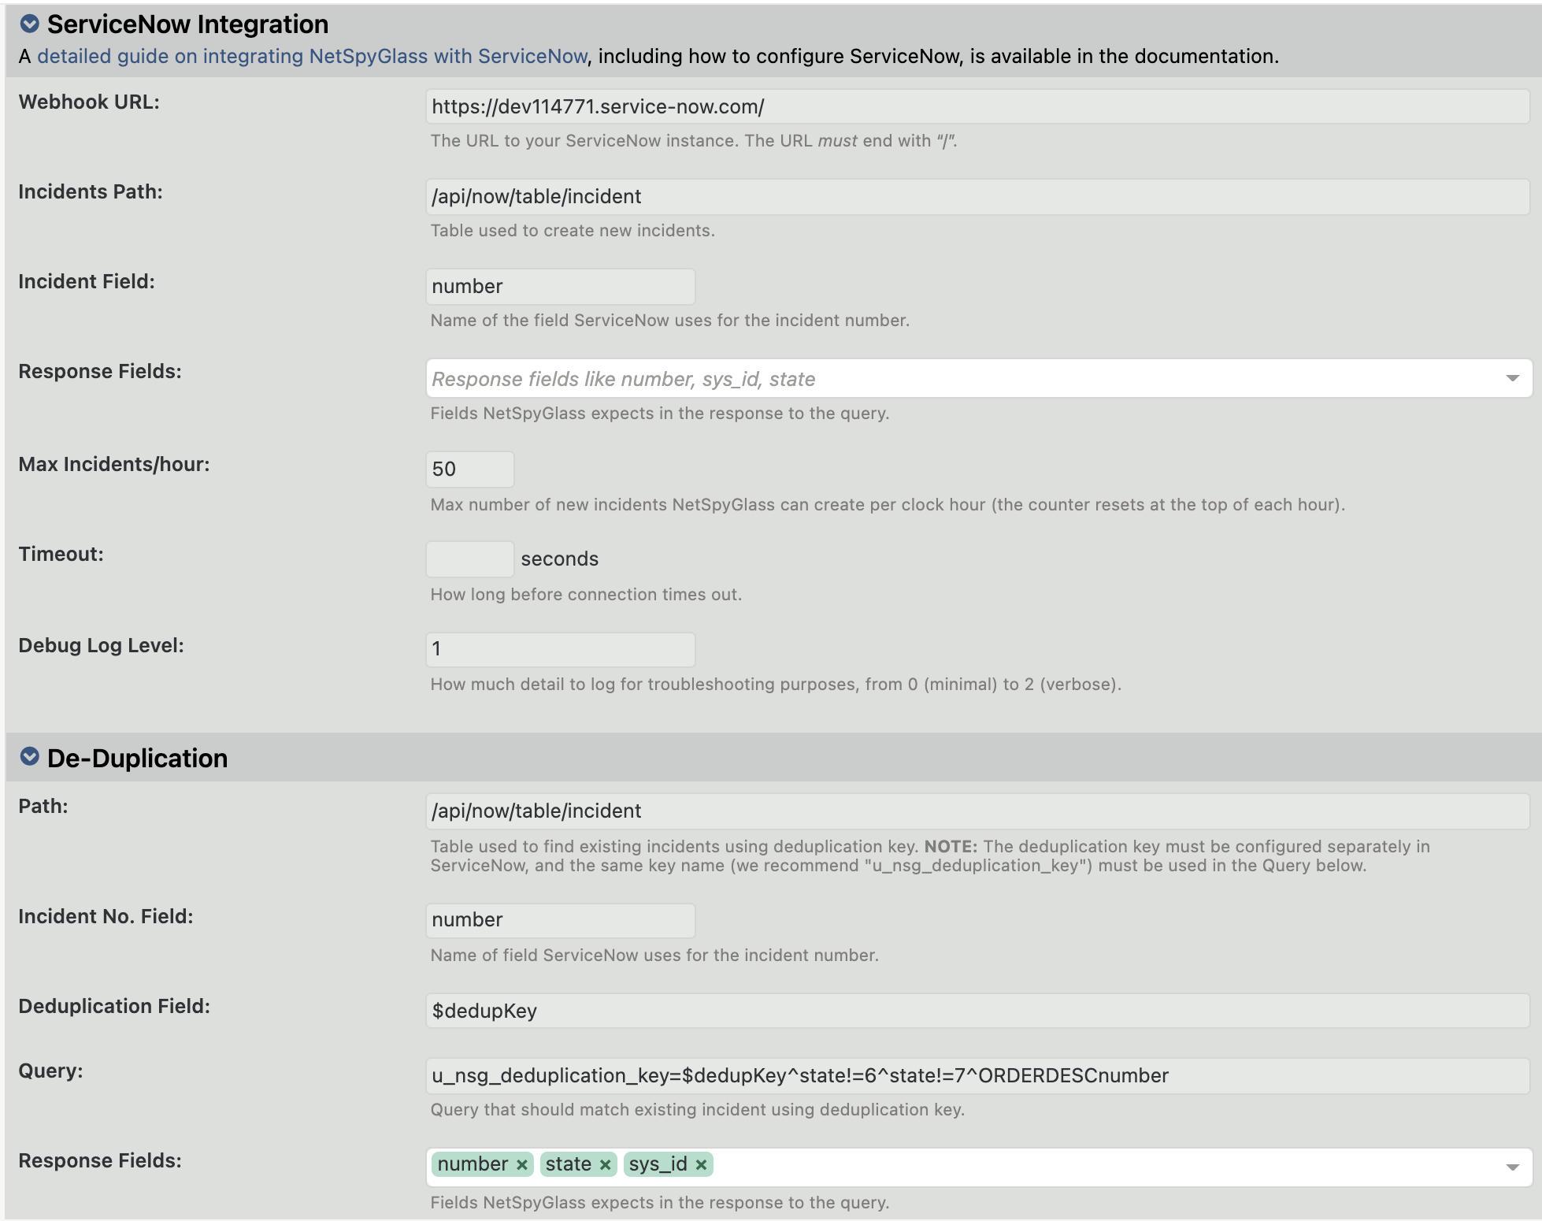Remove the state tag from Response Fields
The image size is (1542, 1221).
pyautogui.click(x=605, y=1164)
